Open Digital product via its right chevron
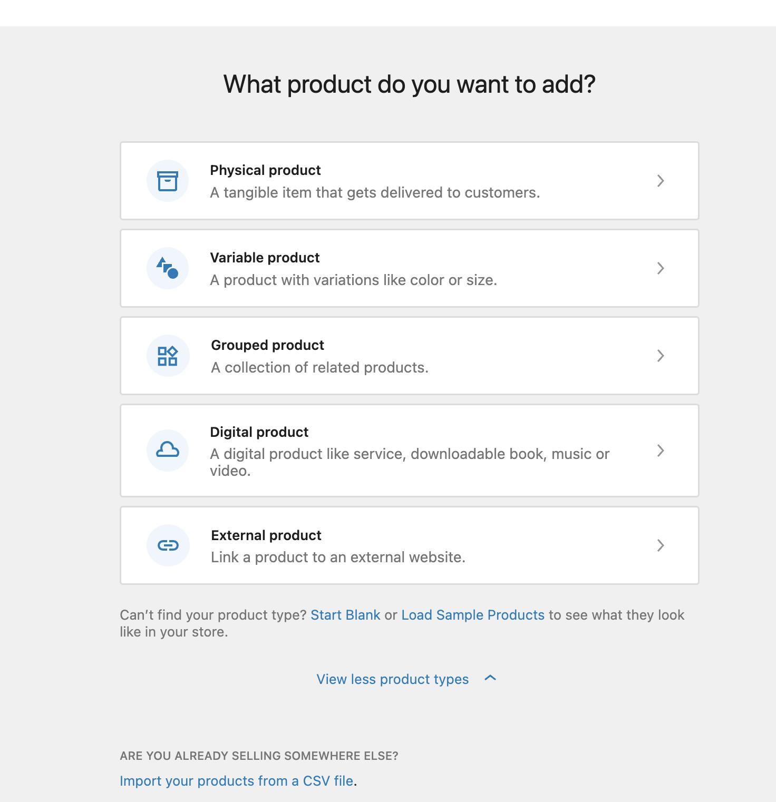Viewport: 776px width, 802px height. pos(661,451)
